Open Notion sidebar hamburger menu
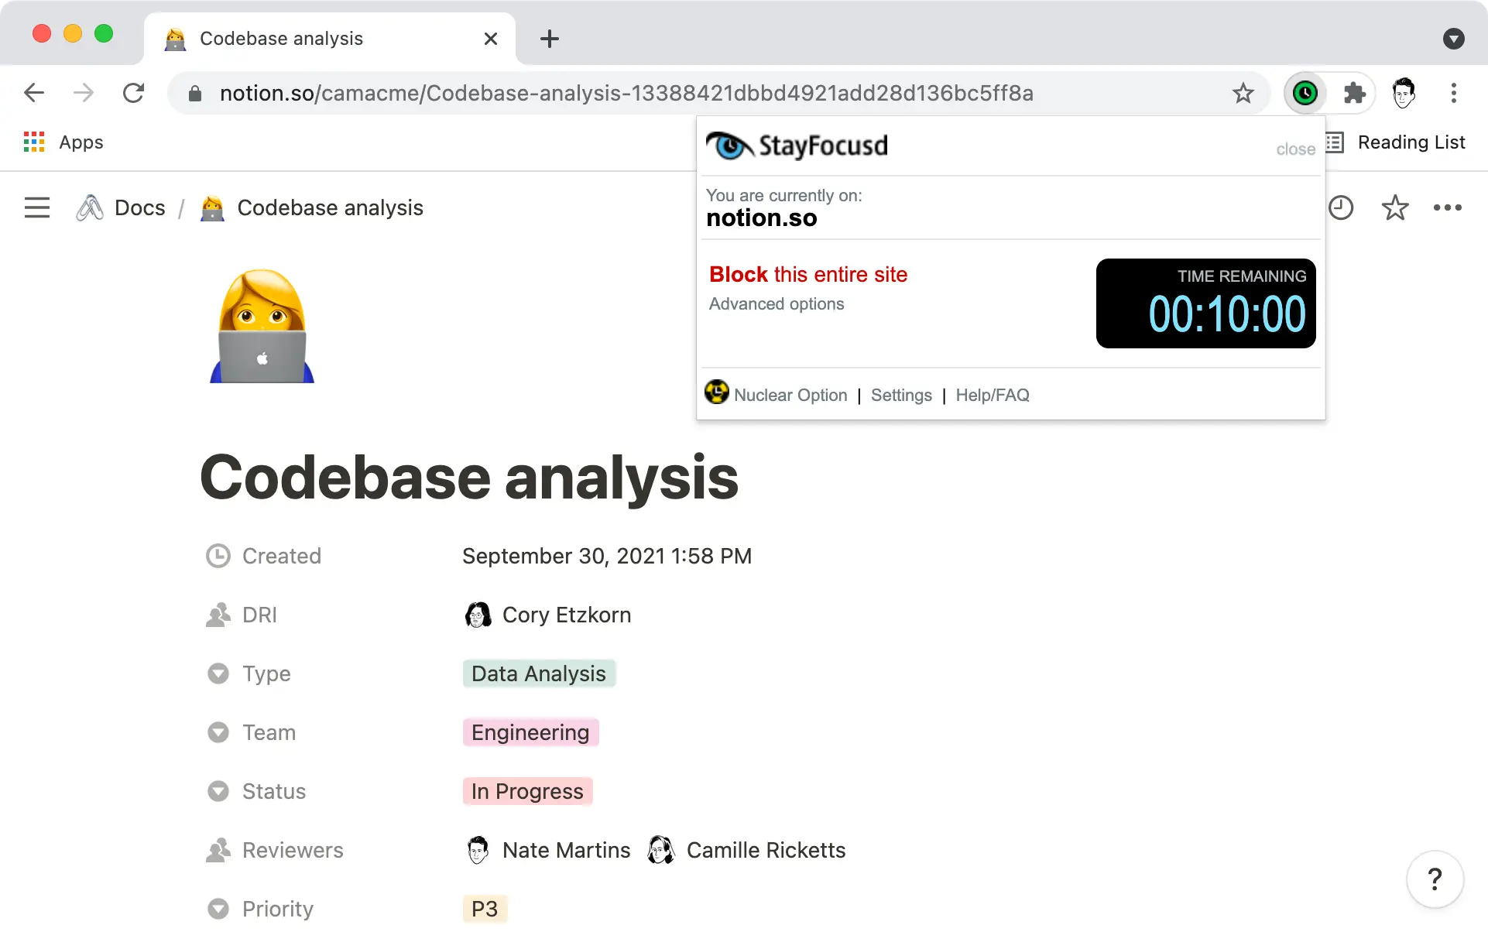Image resolution: width=1488 pixels, height=932 pixels. pyautogui.click(x=37, y=207)
